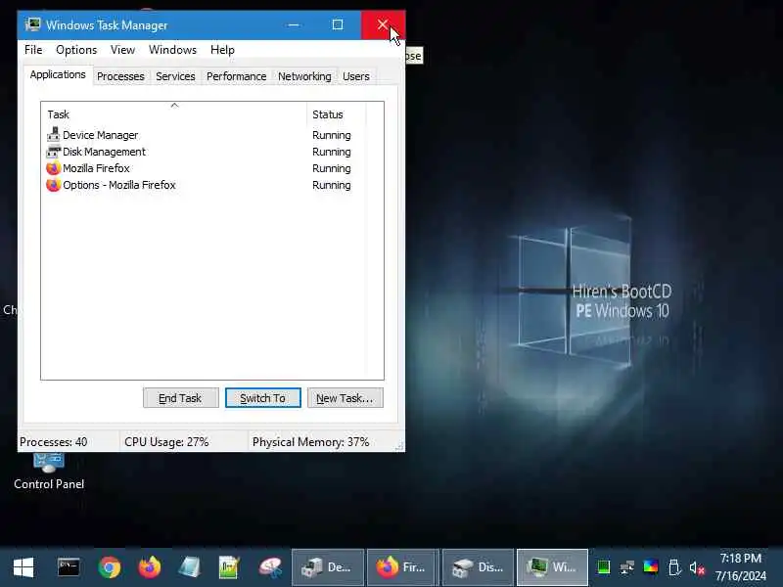Image resolution: width=783 pixels, height=587 pixels.
Task: Click the Disk Management task icon
Action: point(54,152)
